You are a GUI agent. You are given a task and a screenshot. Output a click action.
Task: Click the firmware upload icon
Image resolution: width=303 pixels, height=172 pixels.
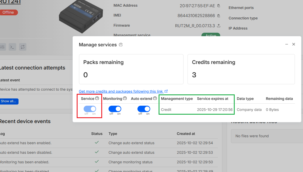coord(218,26)
